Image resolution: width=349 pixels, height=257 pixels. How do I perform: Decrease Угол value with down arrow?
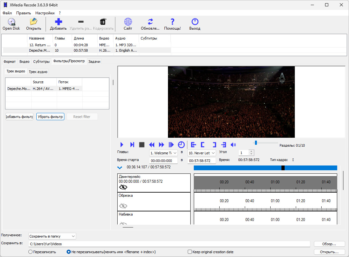tap(251, 154)
